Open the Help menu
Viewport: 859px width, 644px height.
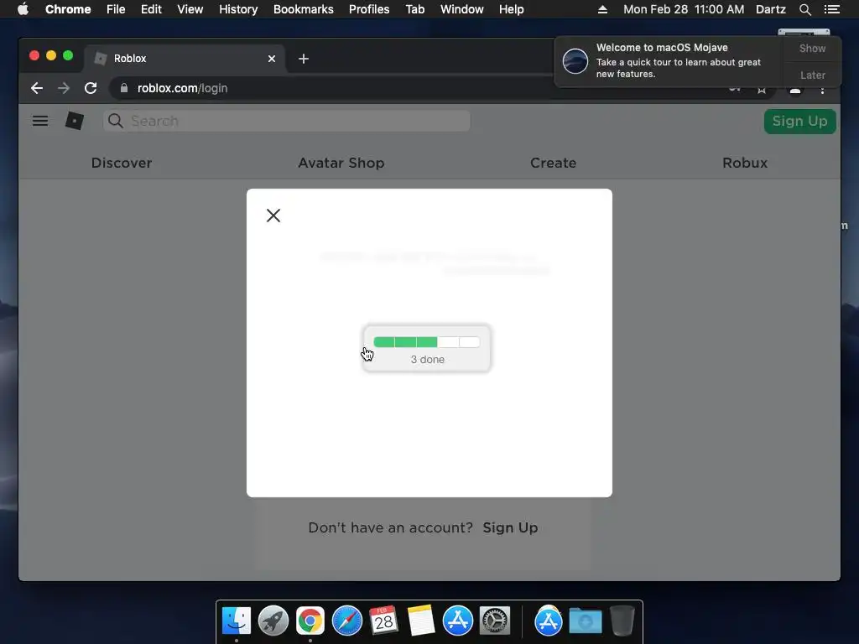511,9
